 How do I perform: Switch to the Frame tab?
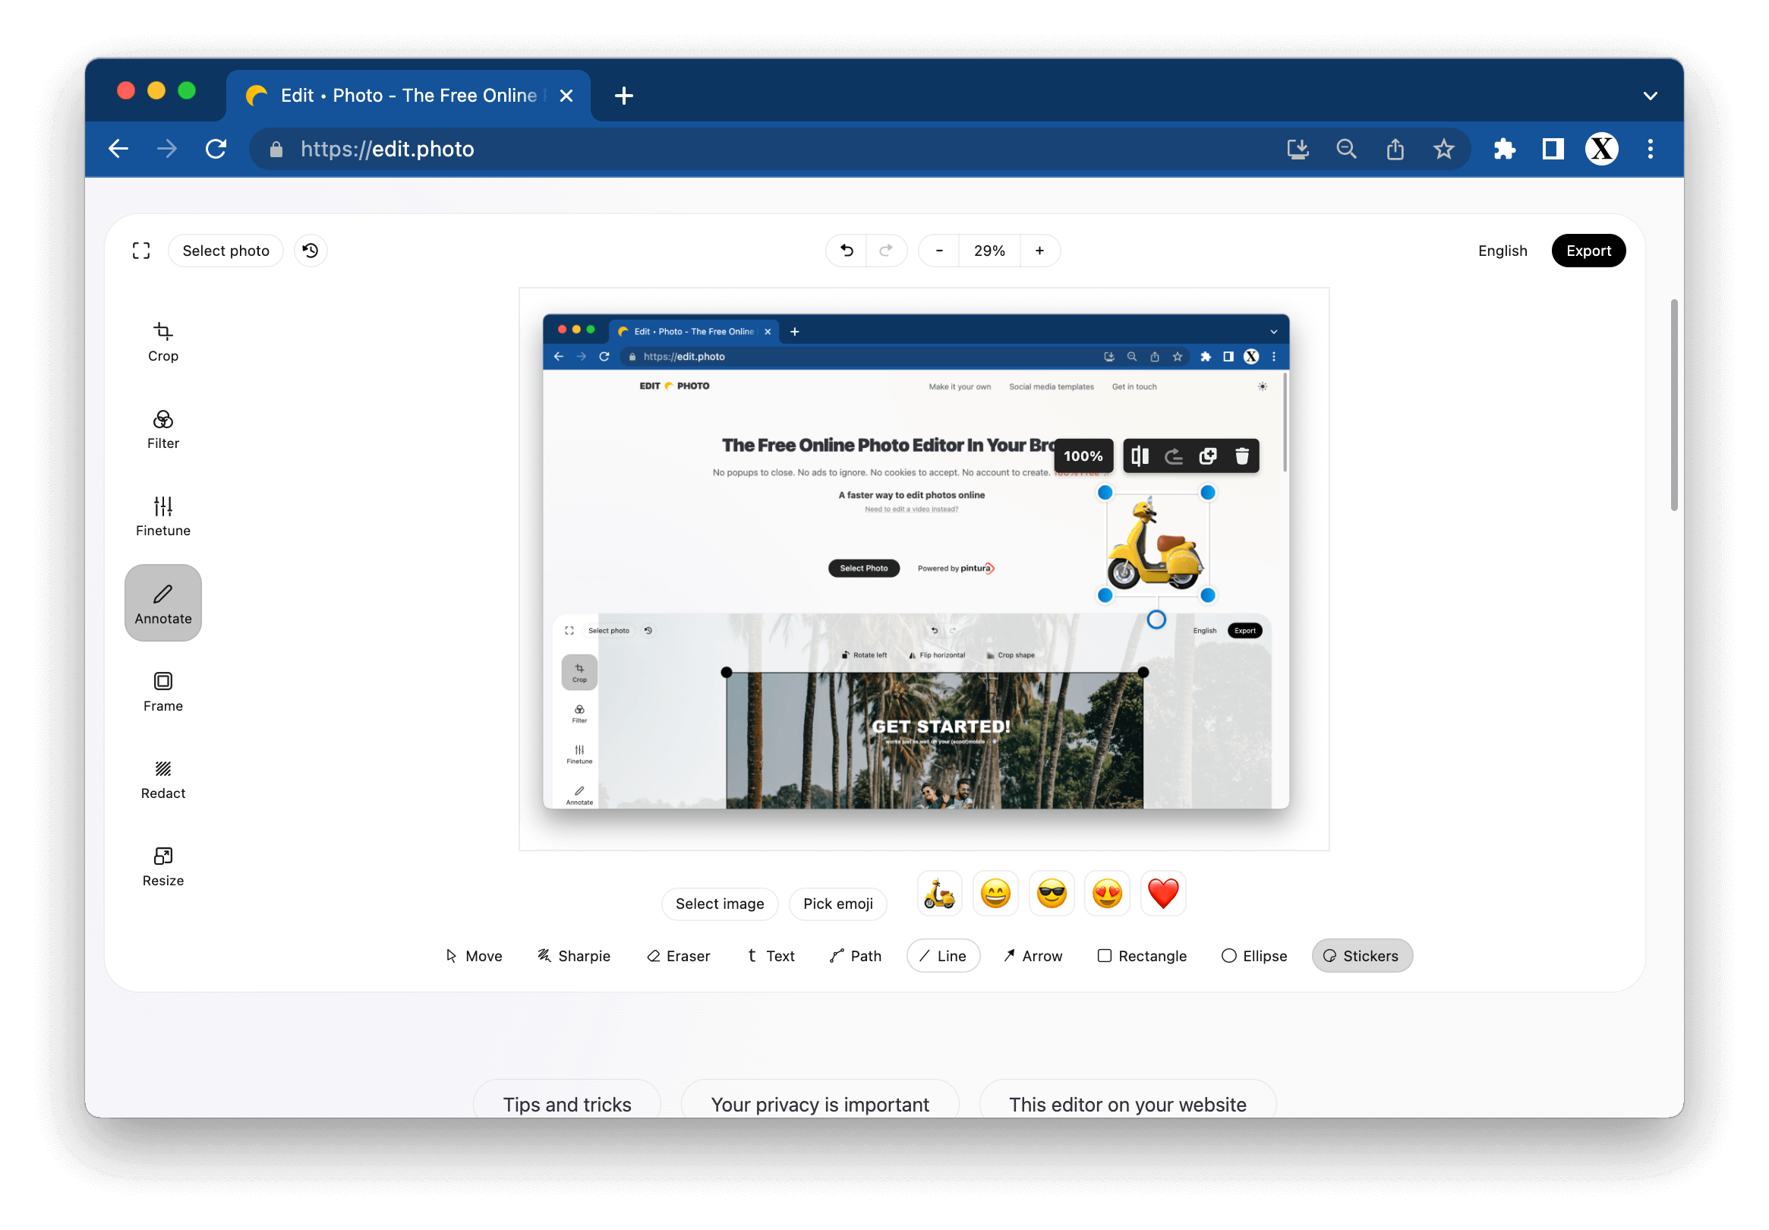(x=162, y=691)
